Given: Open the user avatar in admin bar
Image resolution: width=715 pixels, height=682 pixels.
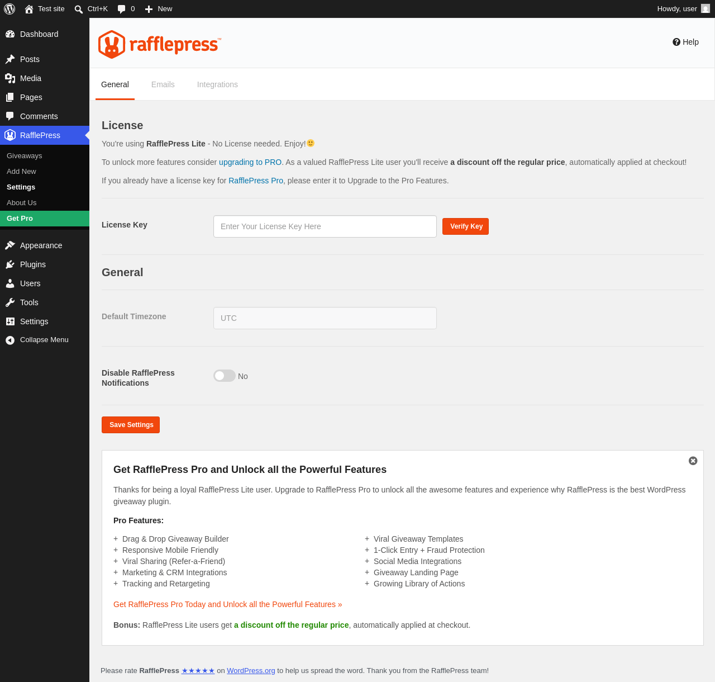Looking at the screenshot, I should click(x=706, y=9).
